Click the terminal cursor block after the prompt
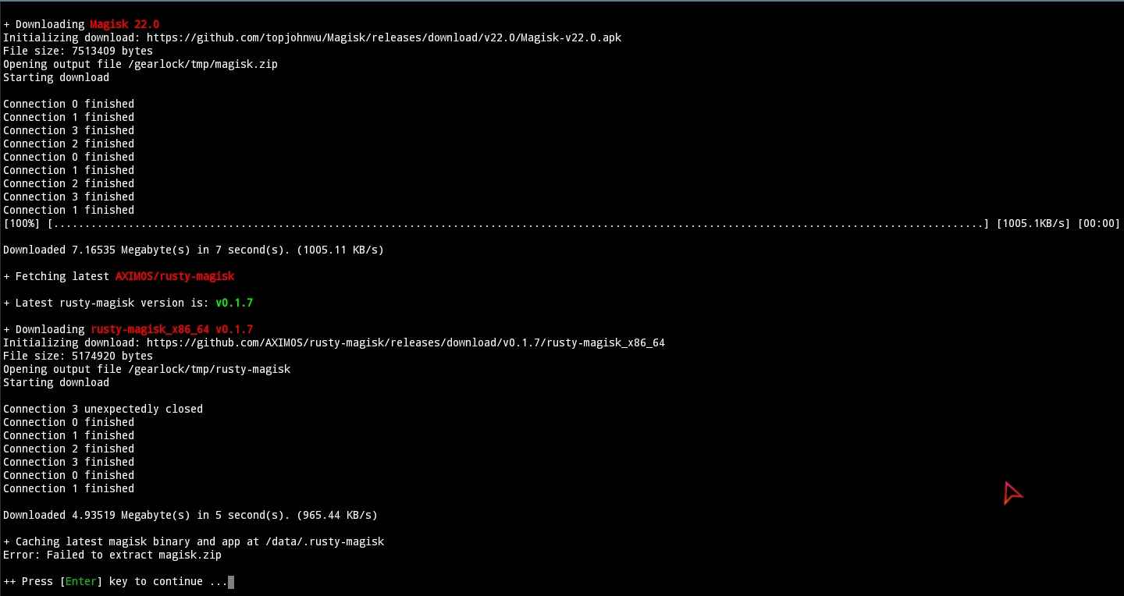 point(231,581)
